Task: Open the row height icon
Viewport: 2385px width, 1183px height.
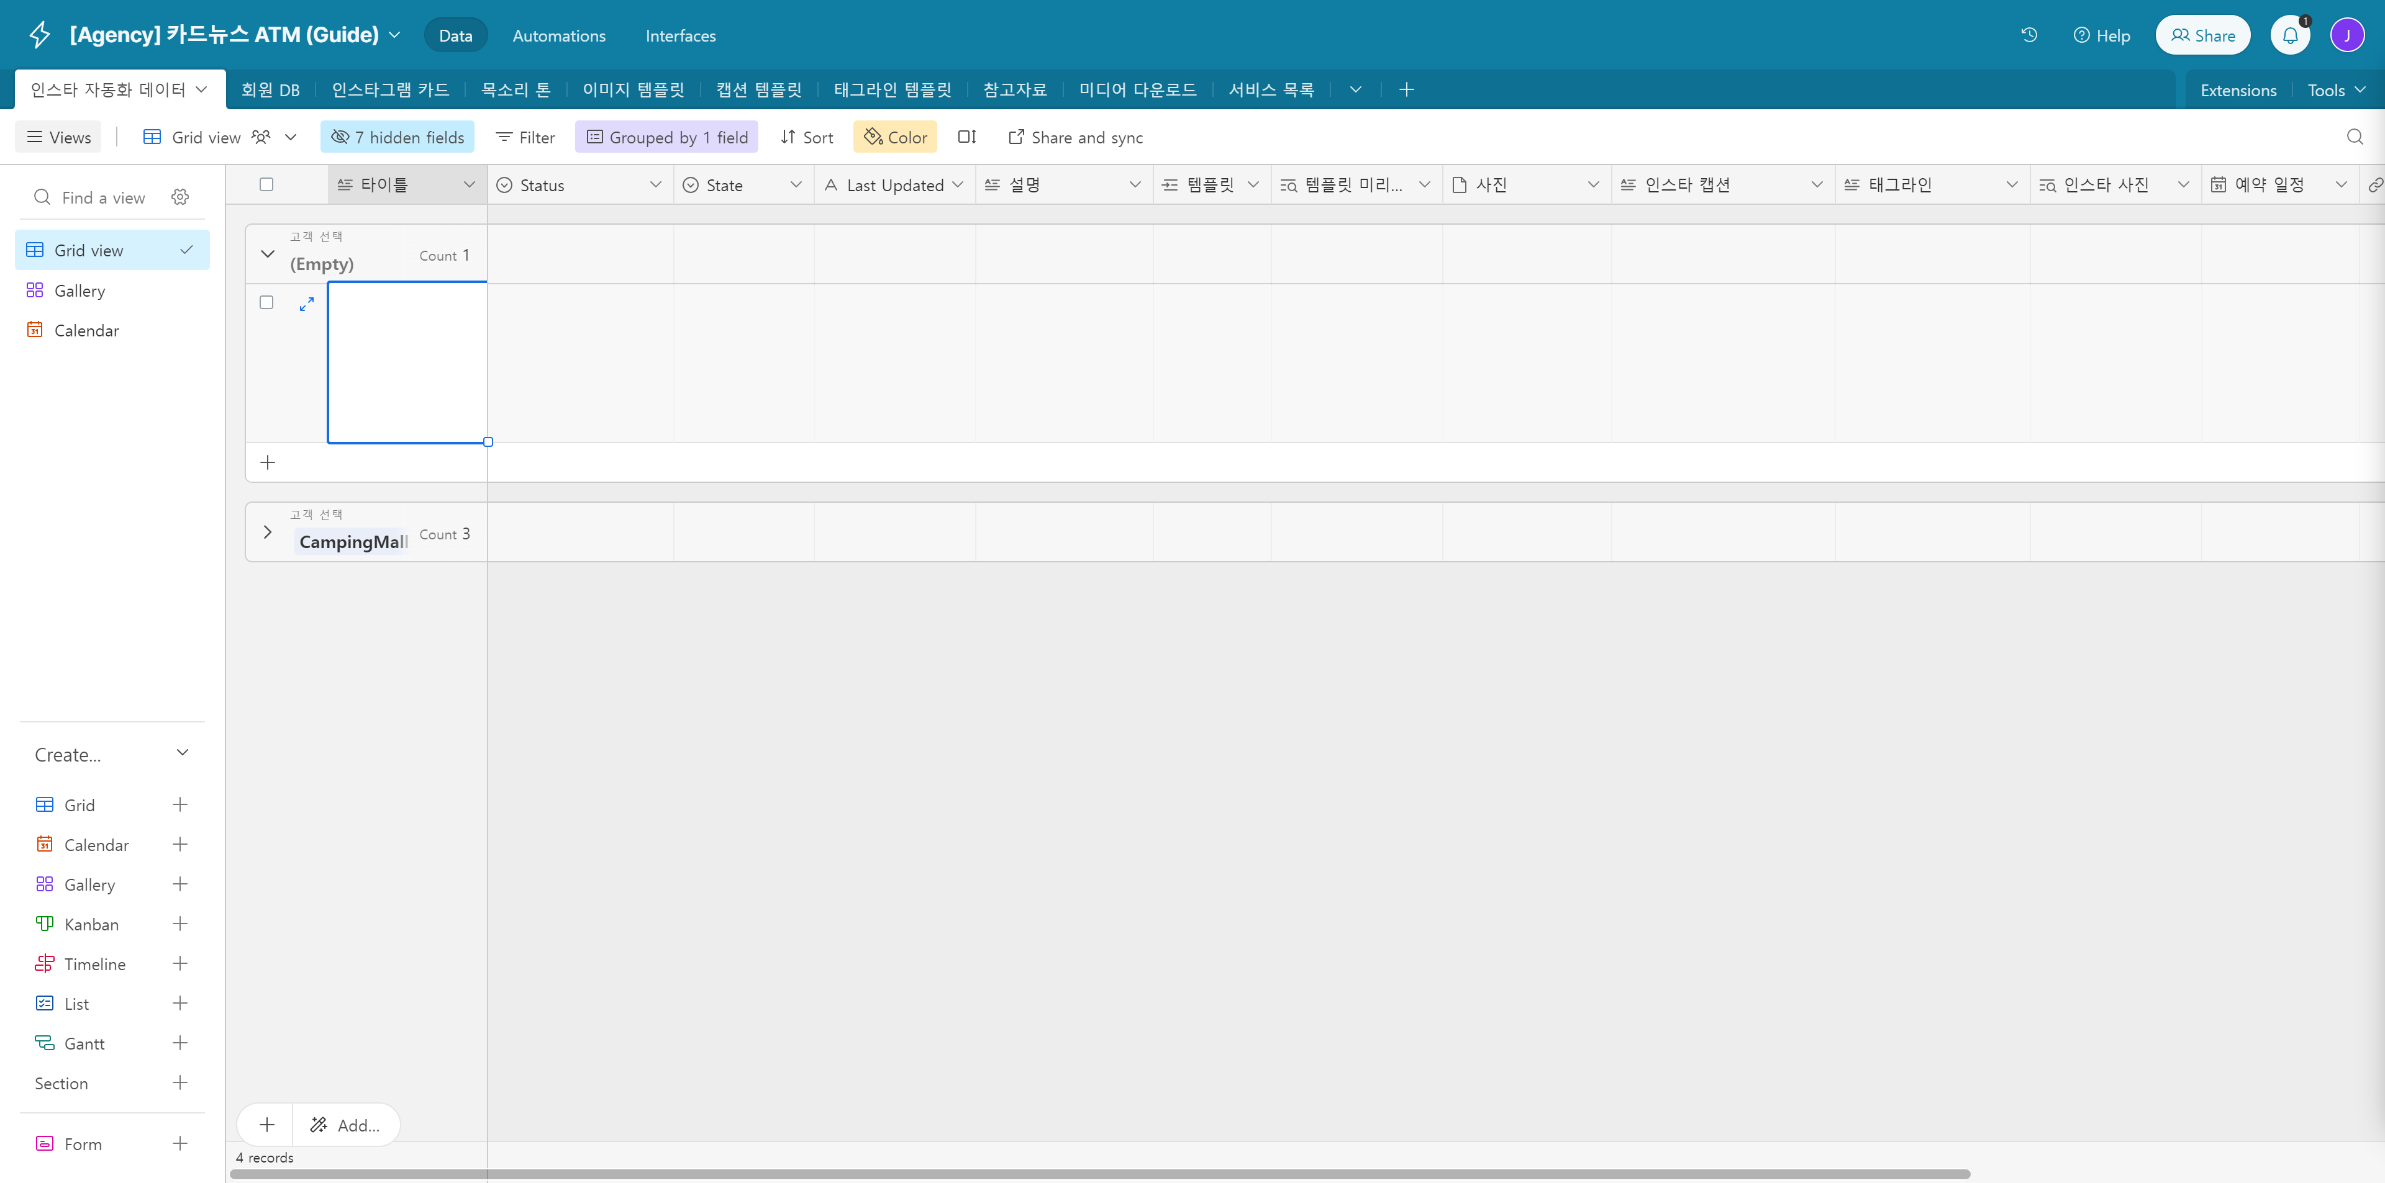Action: (966, 137)
